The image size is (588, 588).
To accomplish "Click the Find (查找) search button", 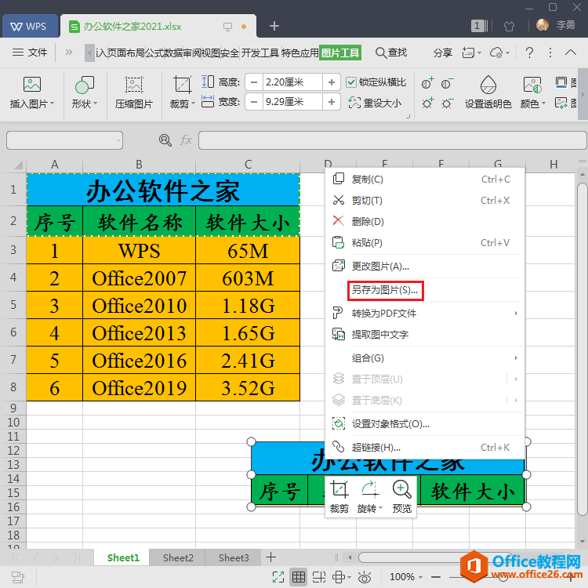I will (391, 53).
